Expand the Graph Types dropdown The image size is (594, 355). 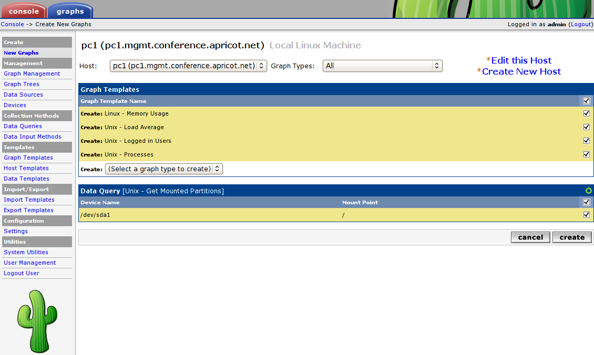382,66
